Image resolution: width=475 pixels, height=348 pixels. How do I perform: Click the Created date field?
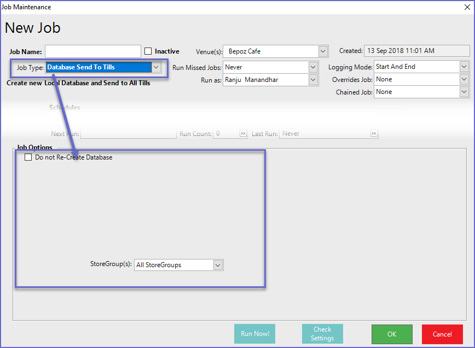(416, 51)
